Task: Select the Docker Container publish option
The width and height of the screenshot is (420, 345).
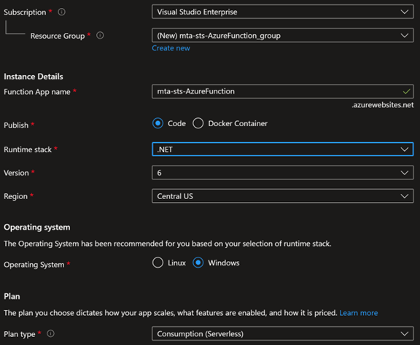Action: (x=198, y=123)
